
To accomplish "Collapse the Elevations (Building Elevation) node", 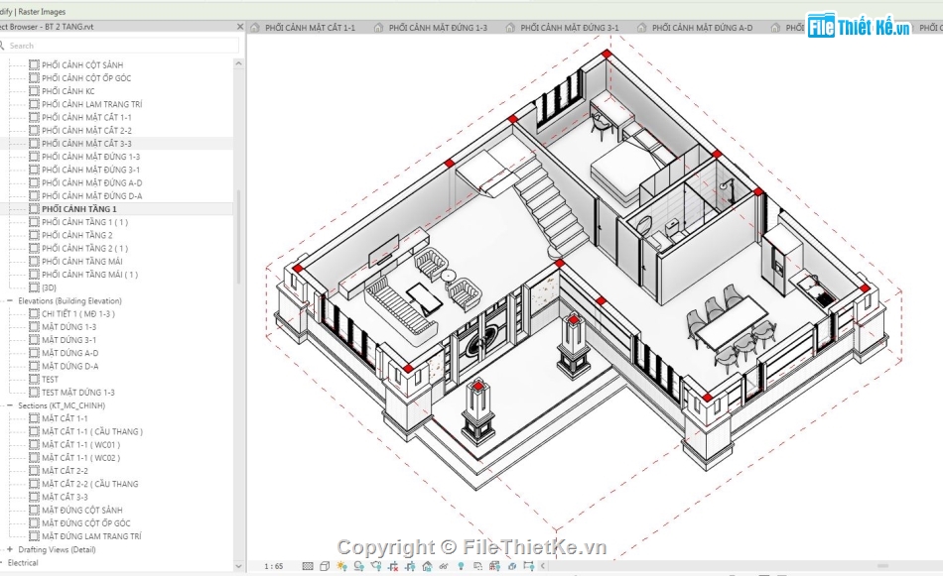I will (x=10, y=301).
